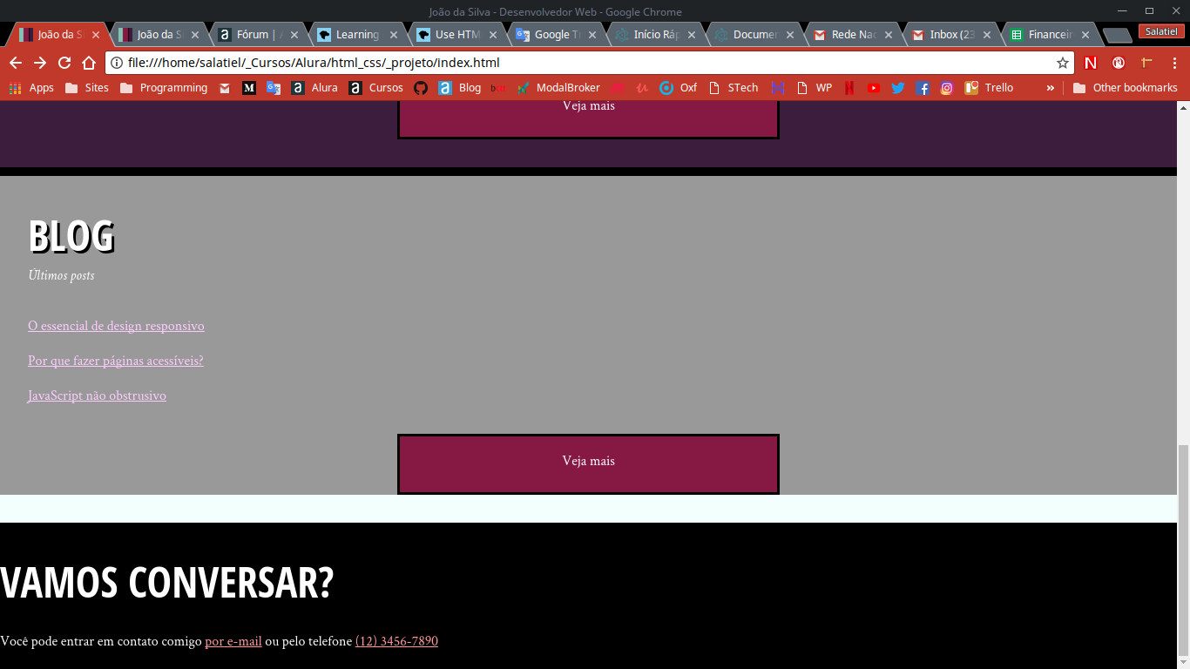Open a new browser tab

(1117, 36)
